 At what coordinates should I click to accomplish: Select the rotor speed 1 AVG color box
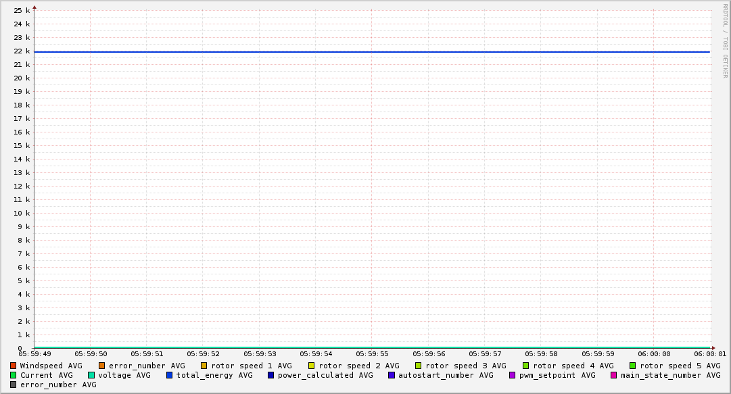click(204, 366)
